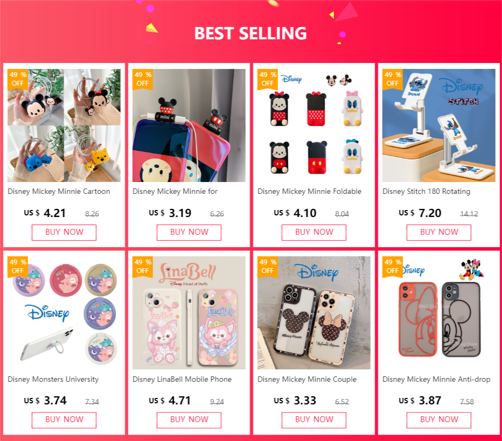This screenshot has height=441, width=502.
Task: Click BUY NOW for Disney Mickey Minnie Cartoon
Action: point(64,232)
